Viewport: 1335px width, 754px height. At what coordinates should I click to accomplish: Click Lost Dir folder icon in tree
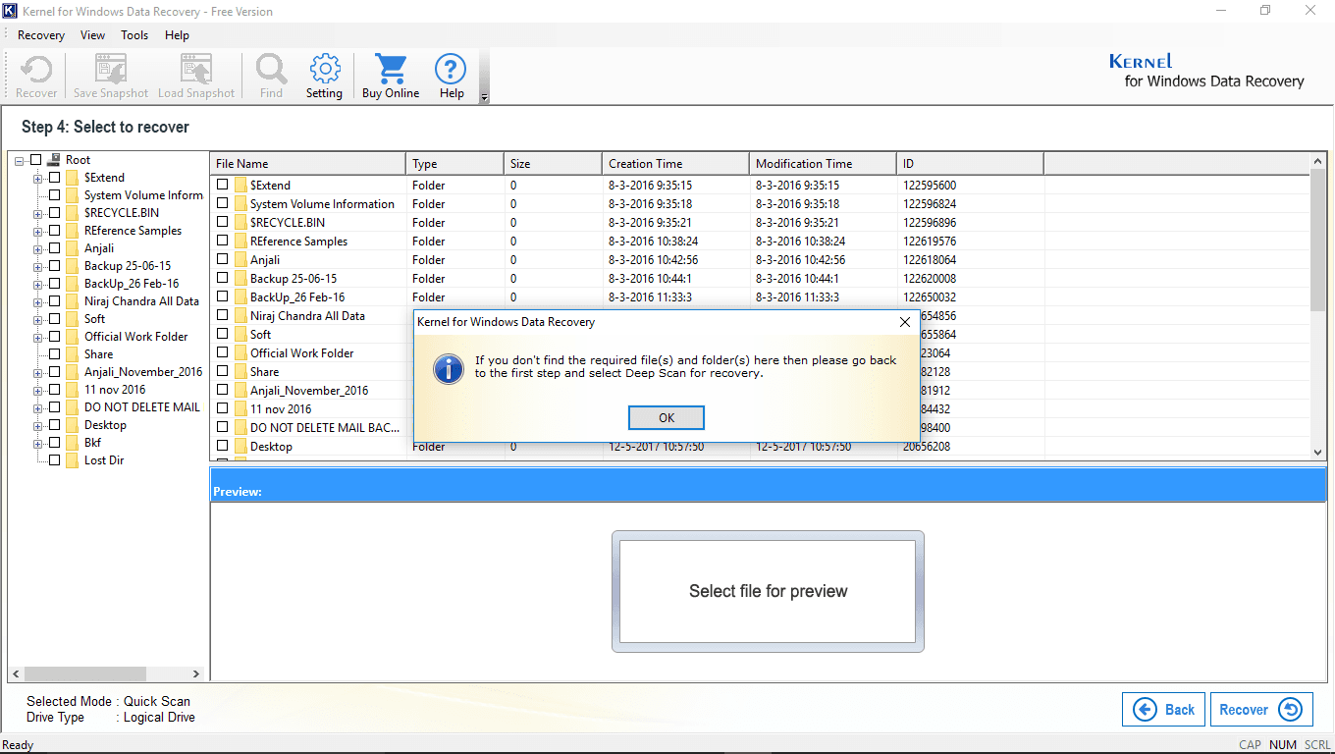72,460
